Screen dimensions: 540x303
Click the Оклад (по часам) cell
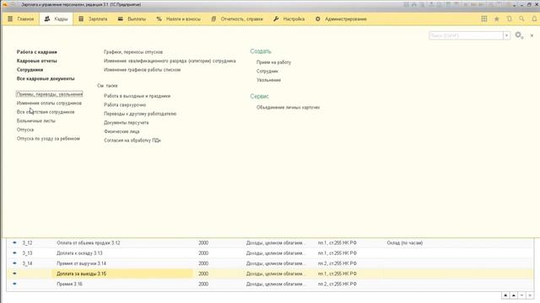pyautogui.click(x=405, y=243)
